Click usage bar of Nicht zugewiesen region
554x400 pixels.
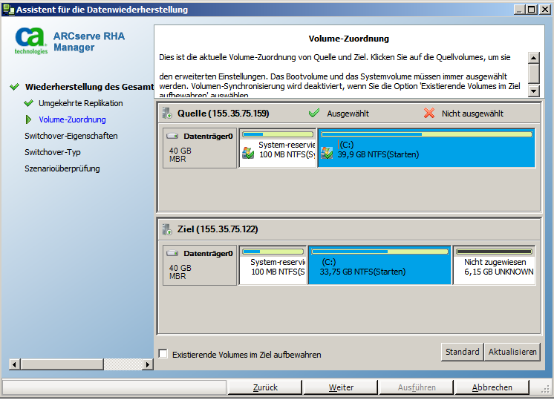click(x=495, y=252)
